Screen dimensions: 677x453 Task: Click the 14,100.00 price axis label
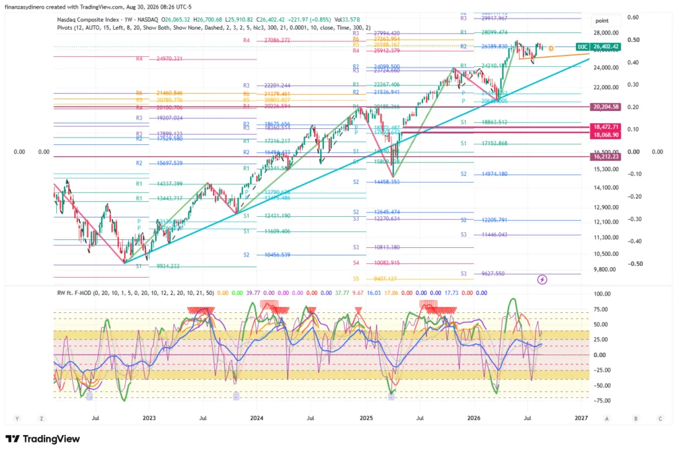(606, 188)
